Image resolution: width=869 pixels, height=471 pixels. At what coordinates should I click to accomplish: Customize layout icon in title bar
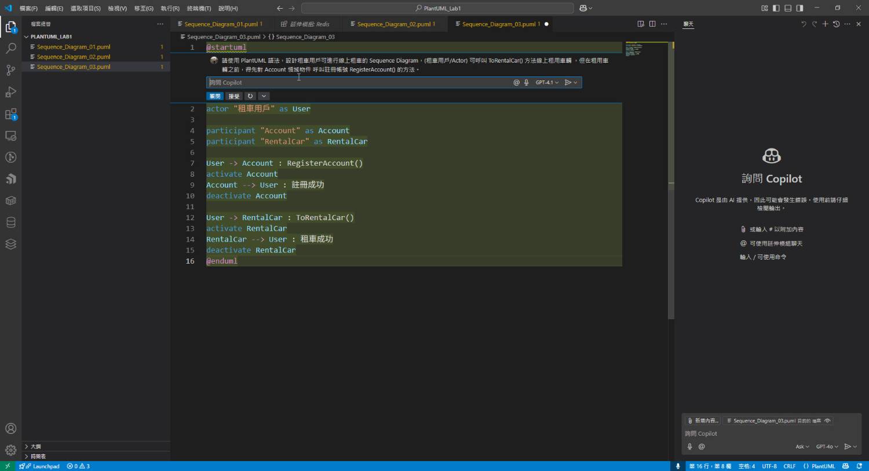pos(765,8)
